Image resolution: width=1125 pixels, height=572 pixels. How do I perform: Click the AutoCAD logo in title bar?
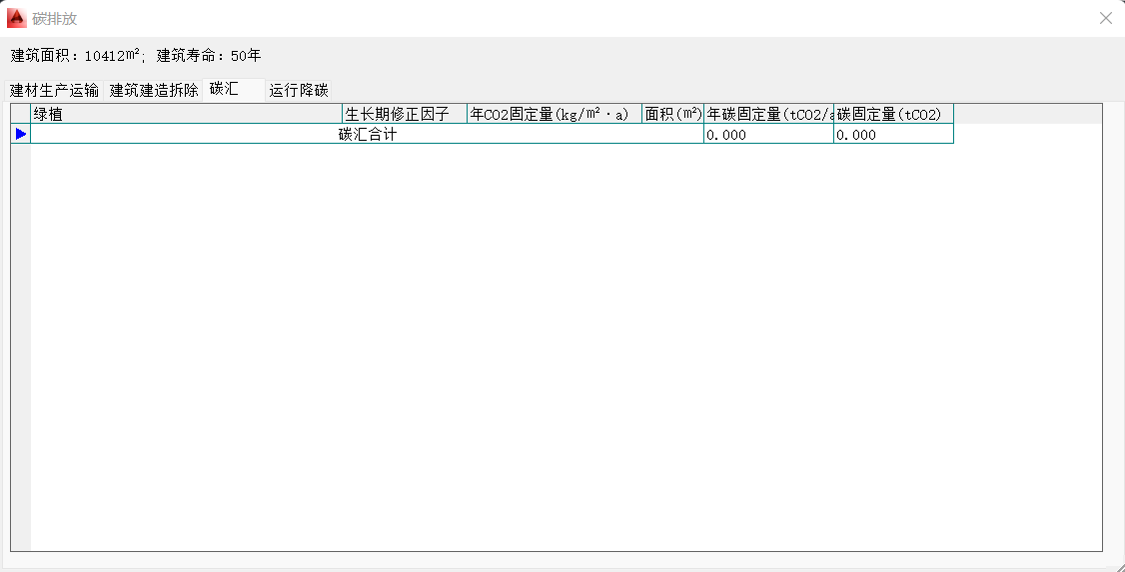[16, 18]
